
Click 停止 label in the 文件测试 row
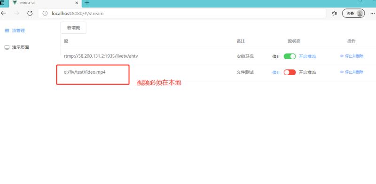(x=276, y=73)
